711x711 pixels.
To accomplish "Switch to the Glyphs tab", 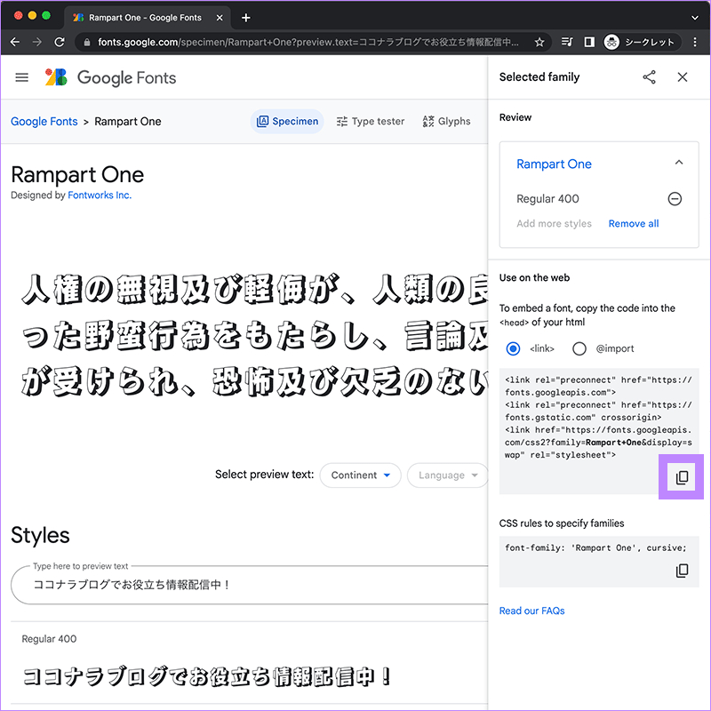I will (x=447, y=121).
